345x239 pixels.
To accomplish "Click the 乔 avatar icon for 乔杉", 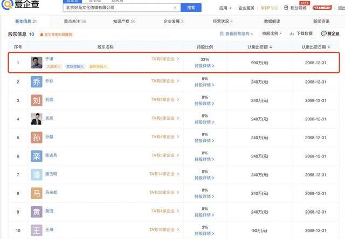I will tap(37, 81).
